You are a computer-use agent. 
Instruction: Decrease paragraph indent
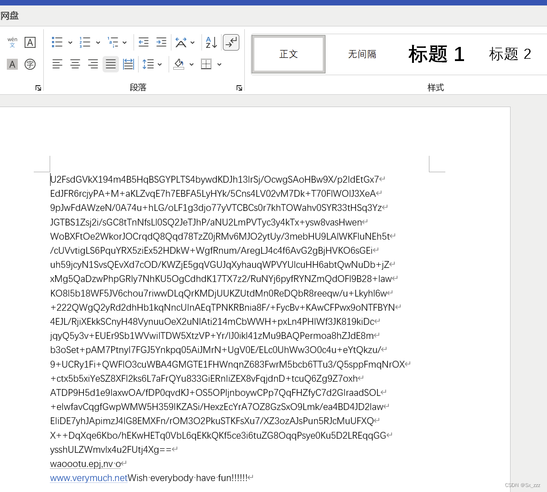pos(144,42)
